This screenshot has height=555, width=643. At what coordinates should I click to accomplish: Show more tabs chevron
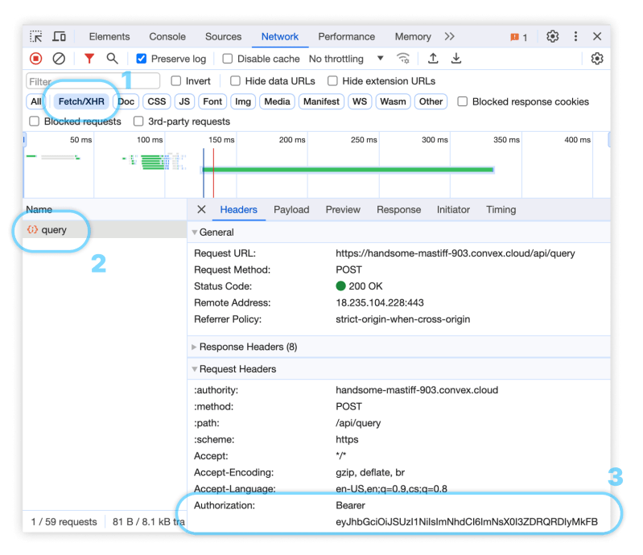coord(449,36)
